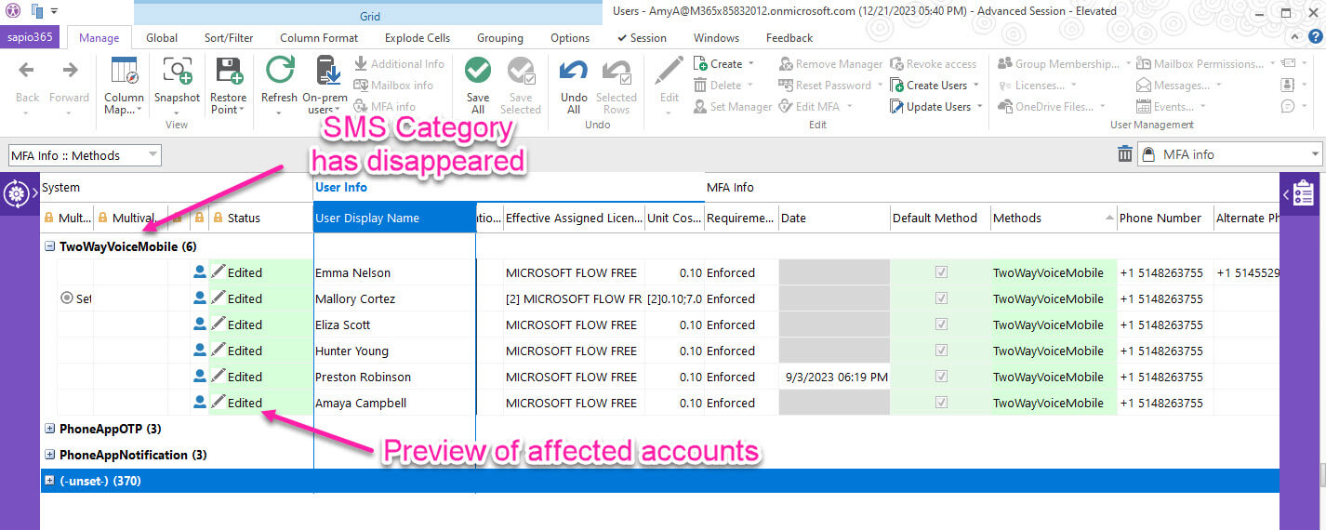Click the Methods column header to sort

(1046, 218)
